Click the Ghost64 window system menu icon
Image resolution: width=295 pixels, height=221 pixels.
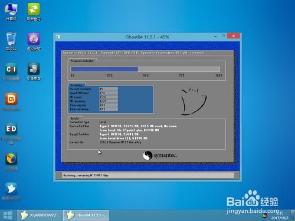click(58, 37)
